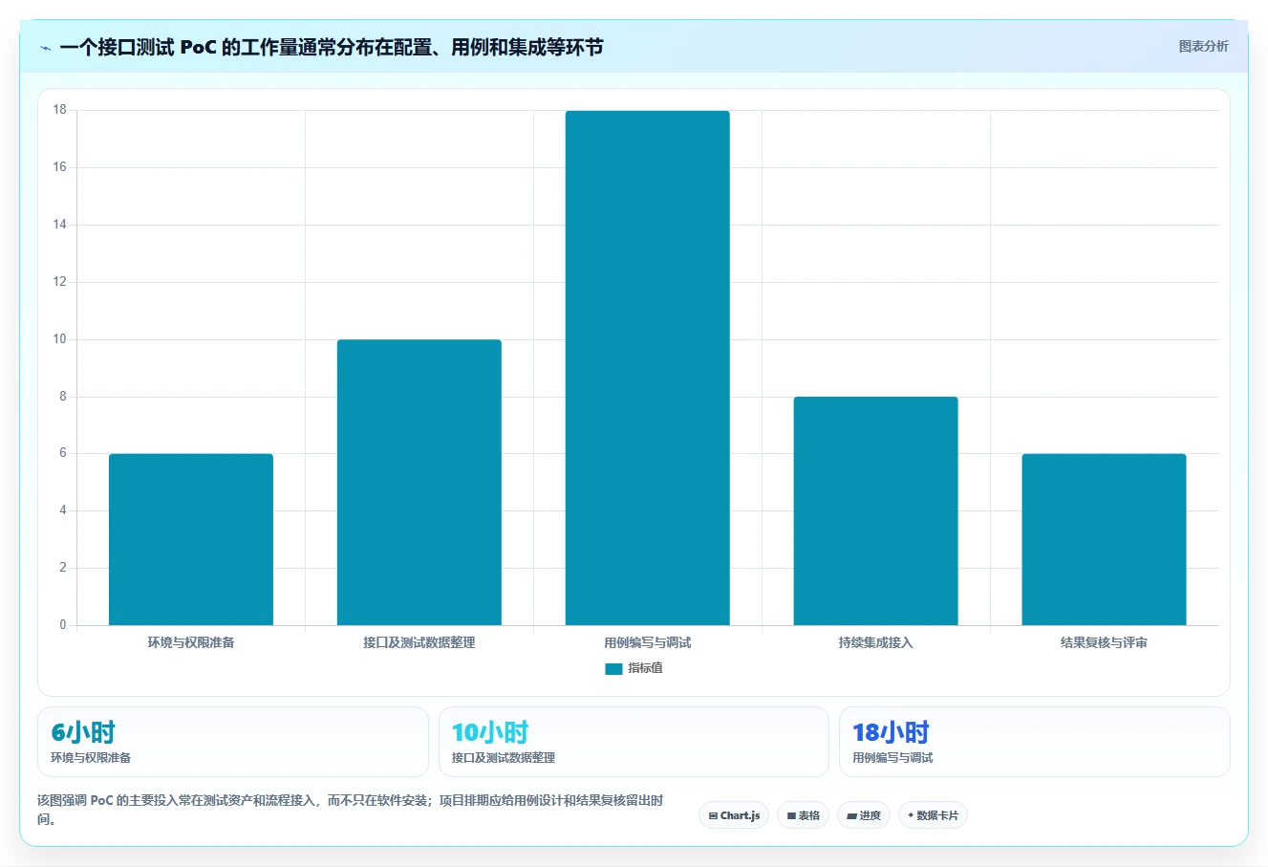
Task: Click the lightning icon beside the title
Action: pos(45,48)
